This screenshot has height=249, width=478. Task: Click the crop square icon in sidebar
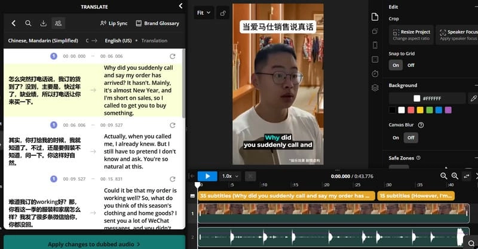click(x=375, y=60)
